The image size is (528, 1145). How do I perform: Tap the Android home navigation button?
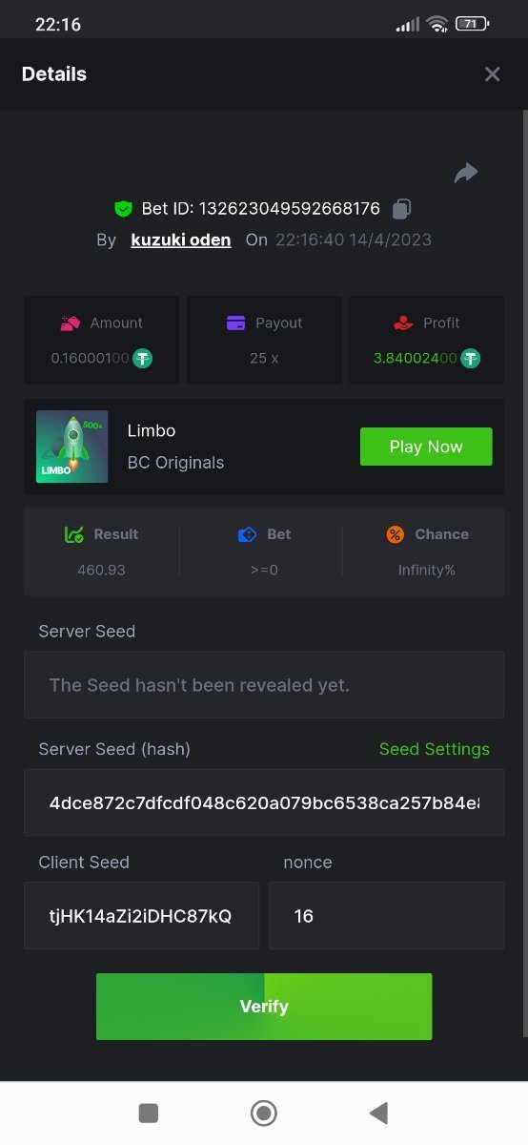(263, 1113)
